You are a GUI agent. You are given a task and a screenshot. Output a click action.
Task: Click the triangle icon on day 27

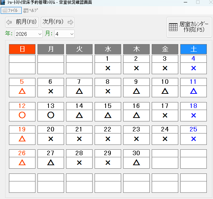point(51,162)
